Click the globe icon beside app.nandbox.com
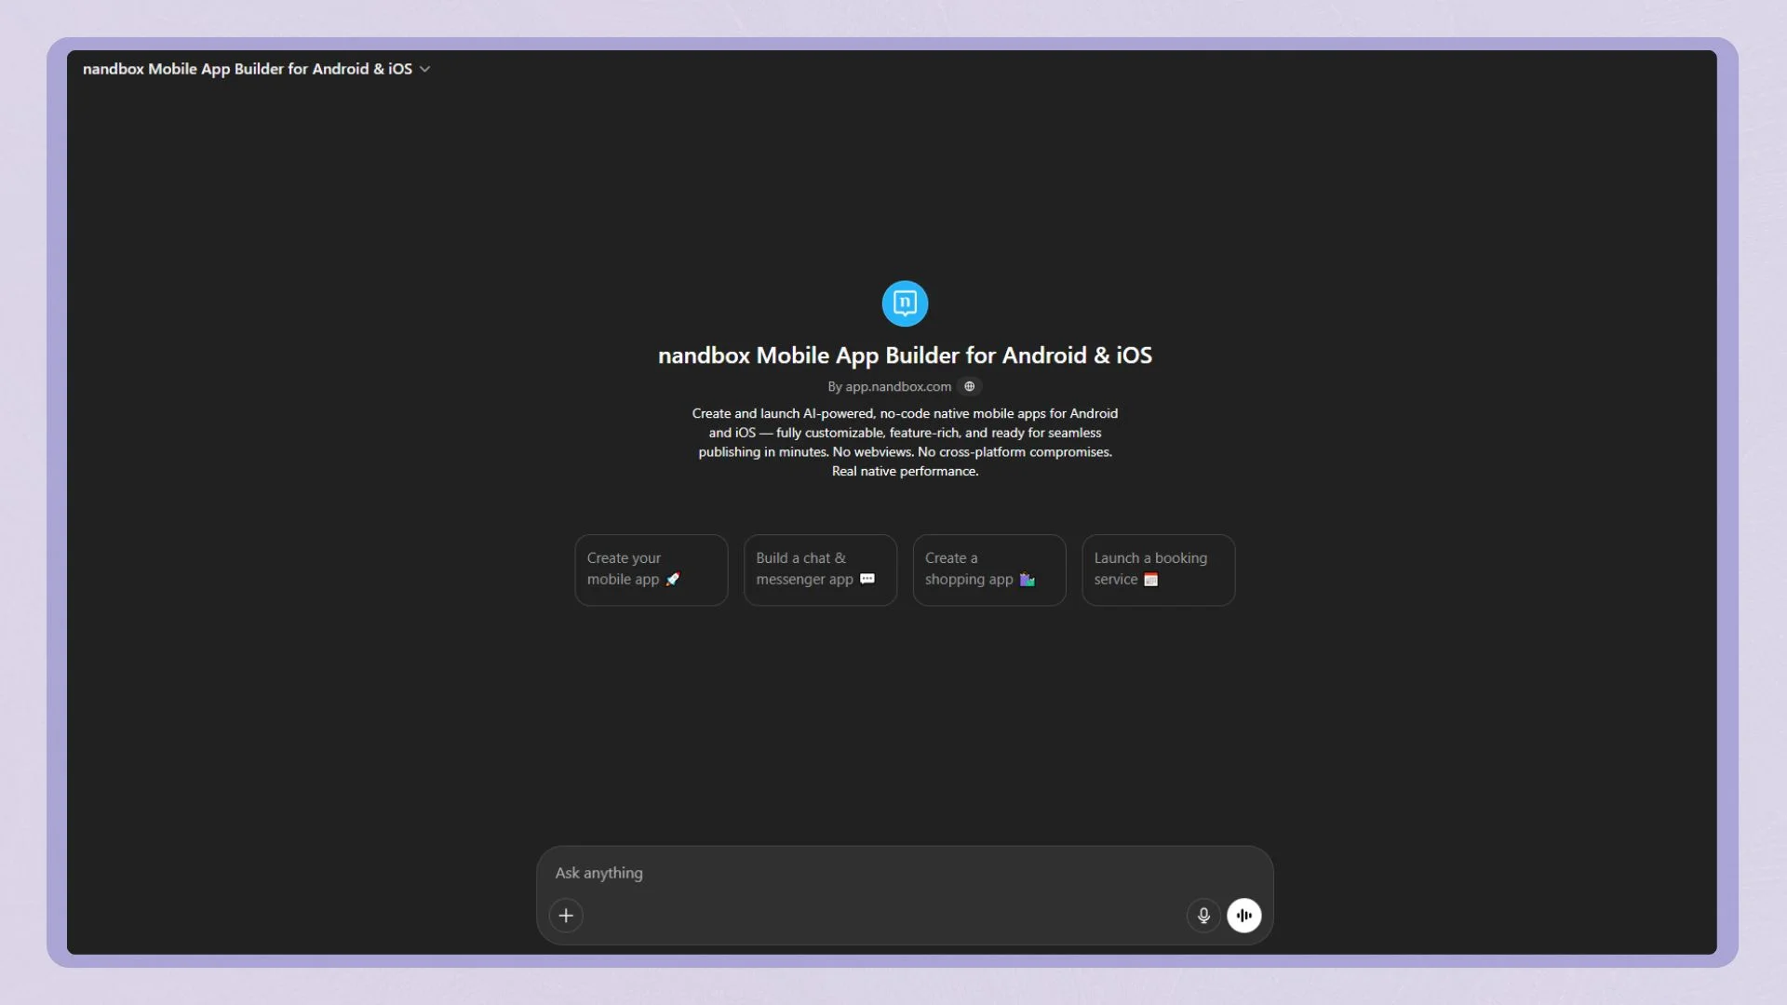This screenshot has width=1787, height=1005. pos(969,386)
